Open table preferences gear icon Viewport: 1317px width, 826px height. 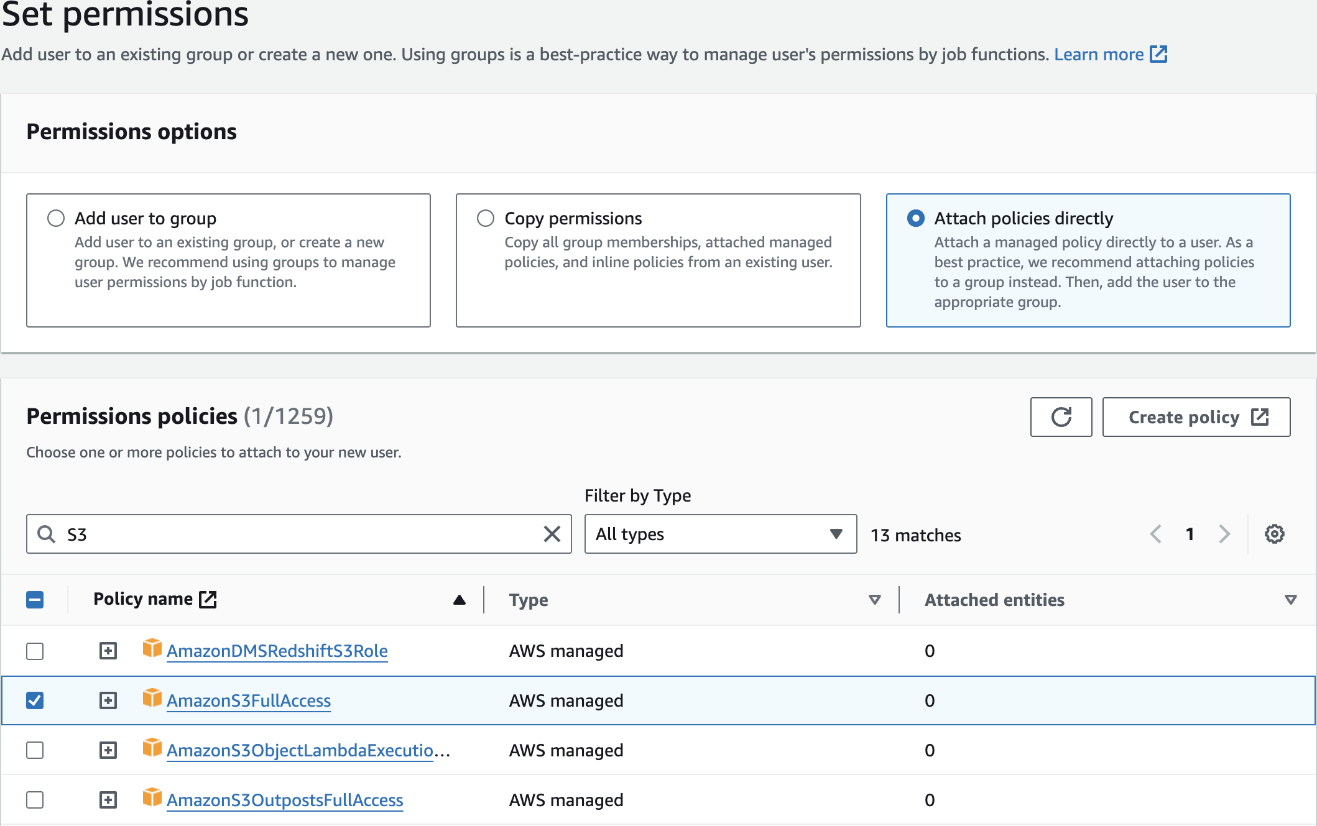1274,534
